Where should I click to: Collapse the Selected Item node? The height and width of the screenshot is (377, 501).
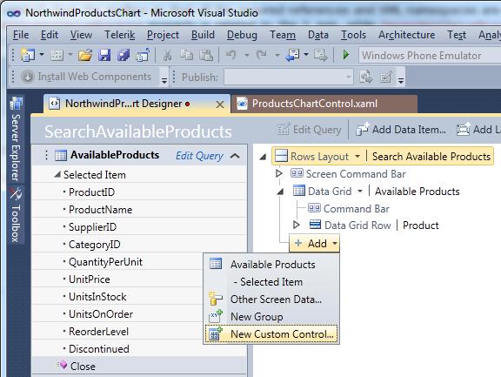coord(57,175)
